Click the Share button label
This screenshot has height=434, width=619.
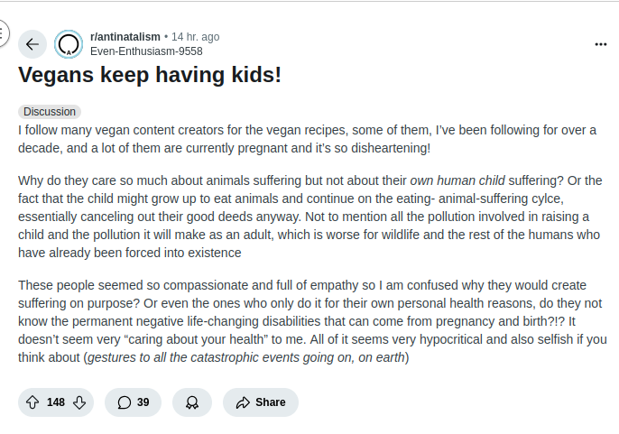point(270,402)
